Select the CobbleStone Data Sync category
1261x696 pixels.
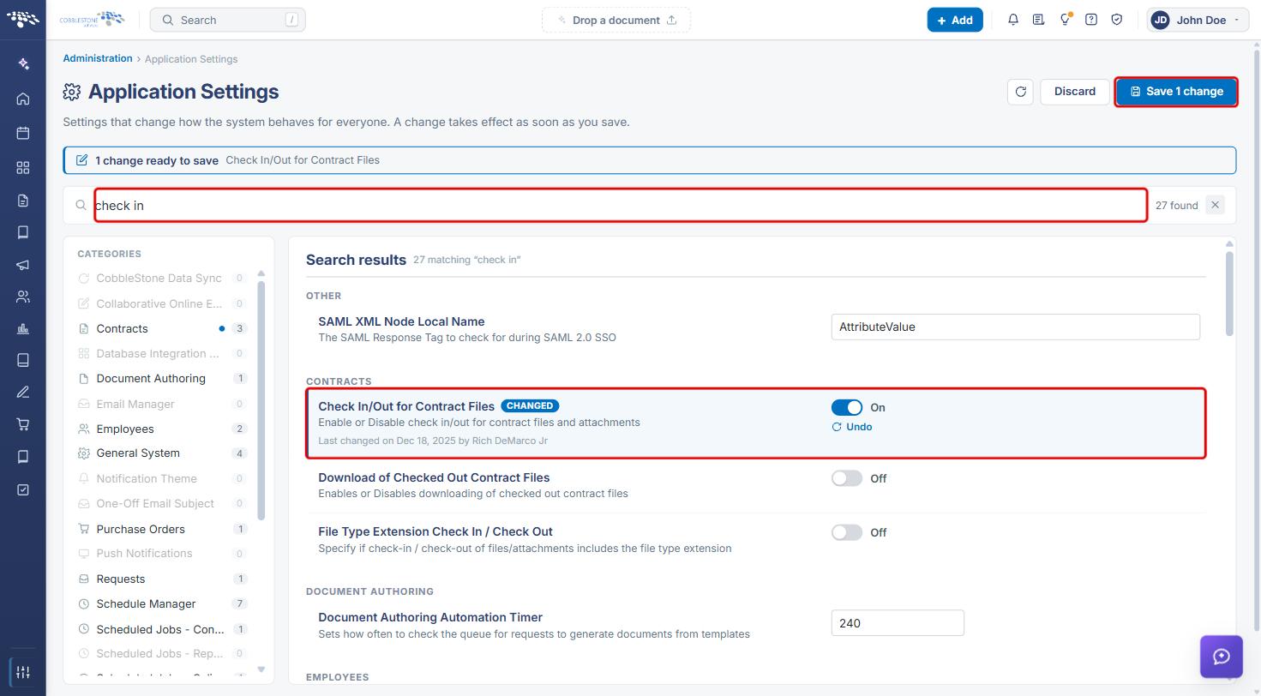point(162,278)
